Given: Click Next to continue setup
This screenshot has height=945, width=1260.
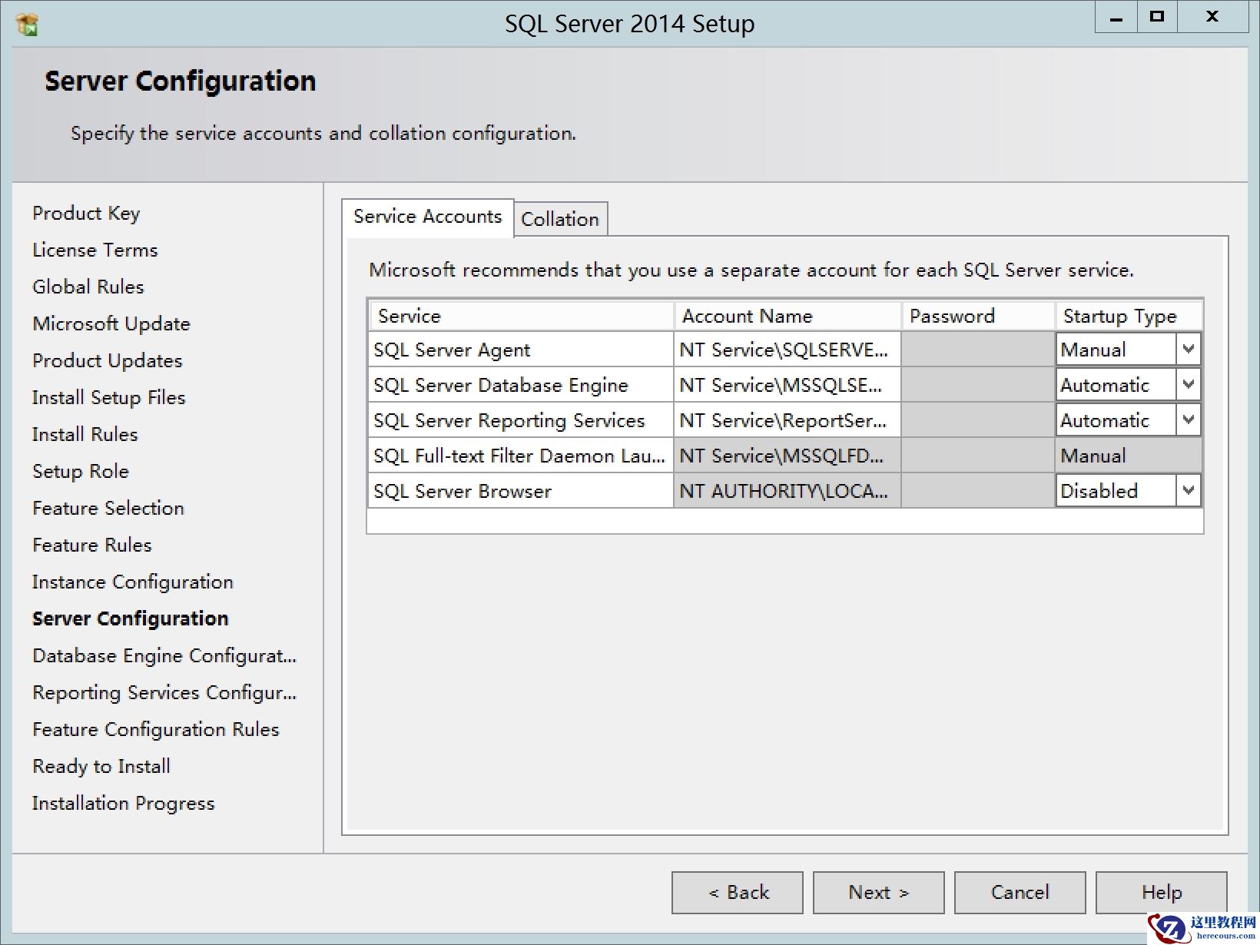Looking at the screenshot, I should coord(878,892).
